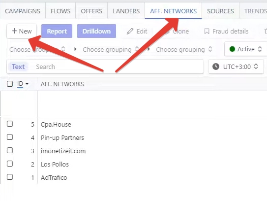
Task: Go to the LANDERS tab
Action: pyautogui.click(x=126, y=11)
